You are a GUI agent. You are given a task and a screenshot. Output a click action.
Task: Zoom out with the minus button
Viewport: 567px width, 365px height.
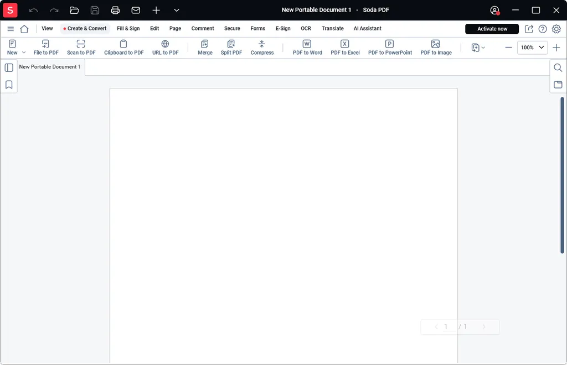508,48
